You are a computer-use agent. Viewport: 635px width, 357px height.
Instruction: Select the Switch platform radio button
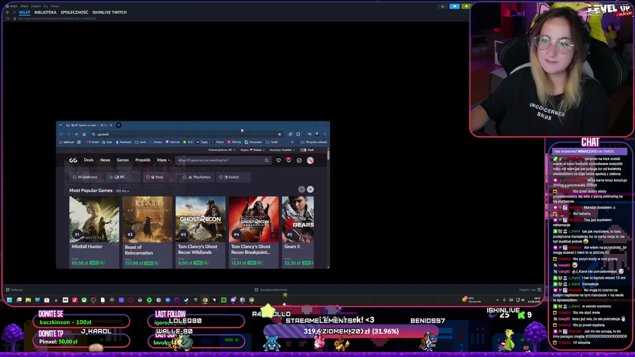pyautogui.click(x=221, y=177)
